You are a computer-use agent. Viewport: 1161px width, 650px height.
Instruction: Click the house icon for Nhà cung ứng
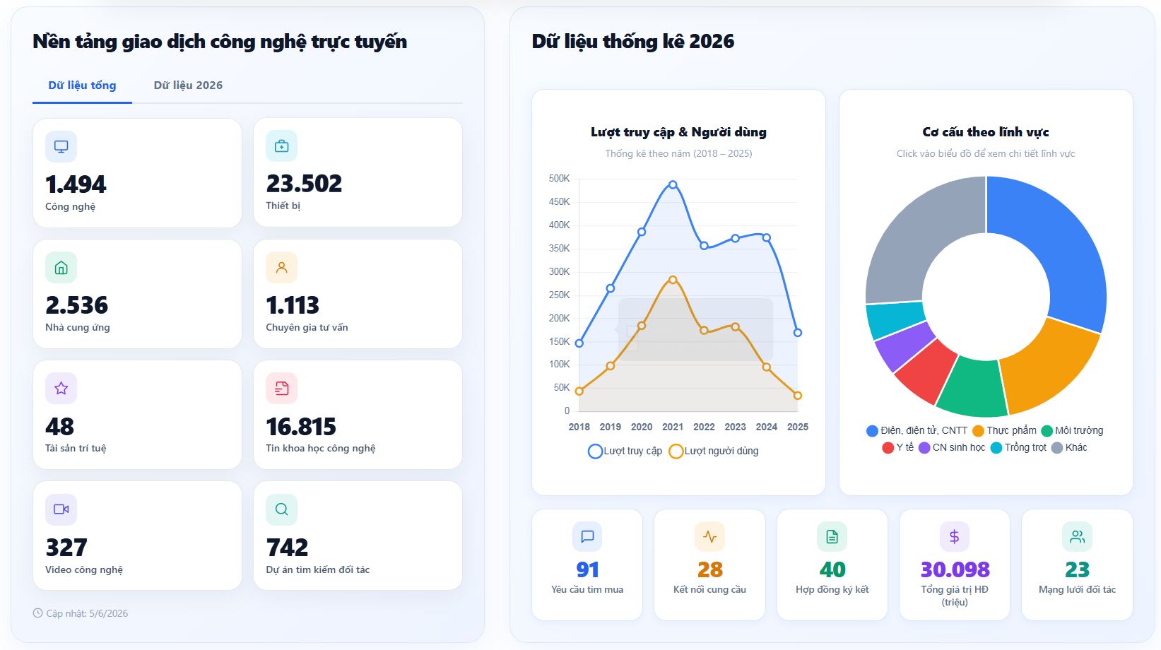[x=61, y=268]
